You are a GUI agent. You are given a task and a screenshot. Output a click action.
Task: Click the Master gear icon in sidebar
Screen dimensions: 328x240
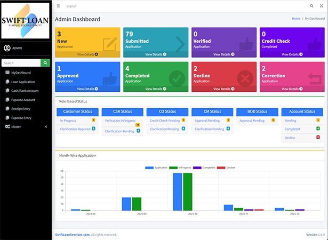tap(7, 126)
